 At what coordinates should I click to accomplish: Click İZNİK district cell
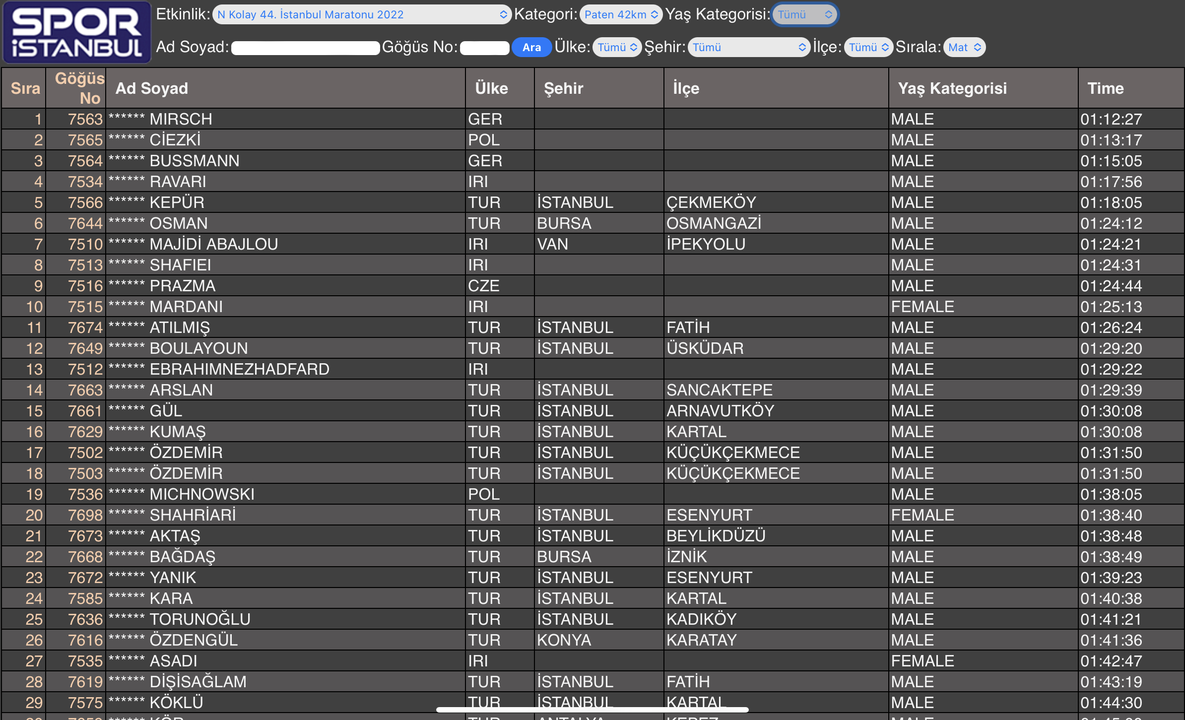pyautogui.click(x=776, y=557)
